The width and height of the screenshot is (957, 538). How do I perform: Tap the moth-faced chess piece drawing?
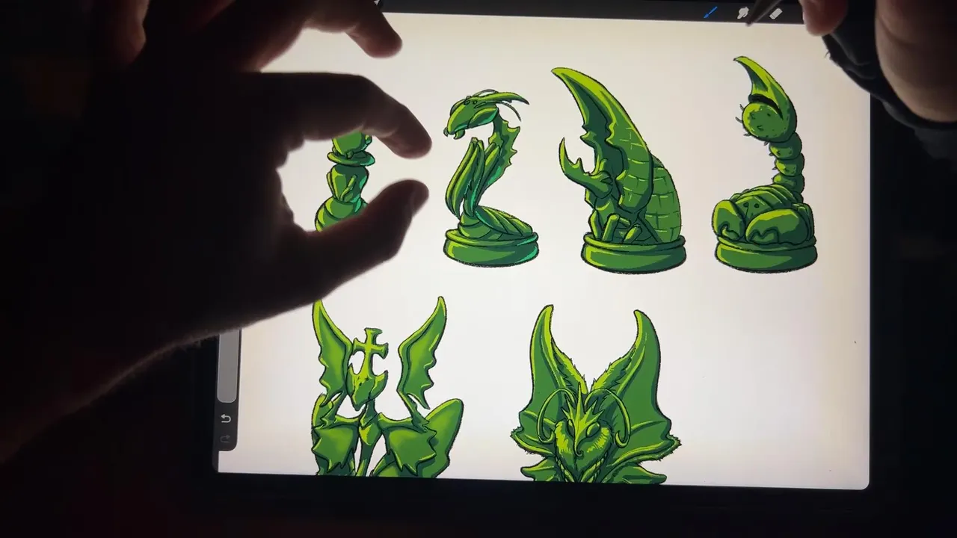[595, 395]
